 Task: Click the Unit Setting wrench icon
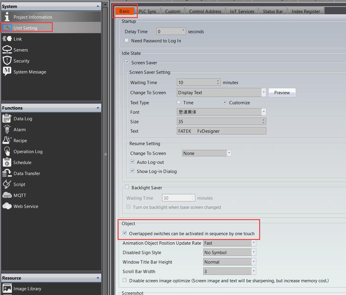click(x=7, y=28)
